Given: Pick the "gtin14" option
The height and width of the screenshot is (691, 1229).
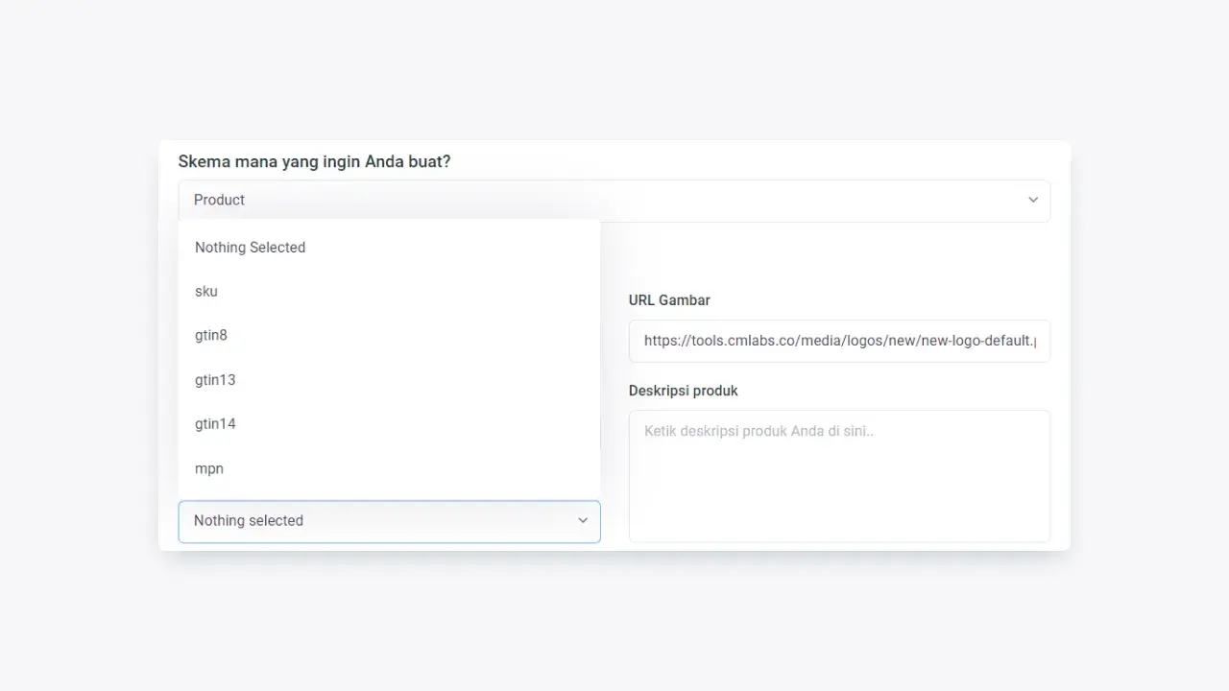Looking at the screenshot, I should (215, 423).
